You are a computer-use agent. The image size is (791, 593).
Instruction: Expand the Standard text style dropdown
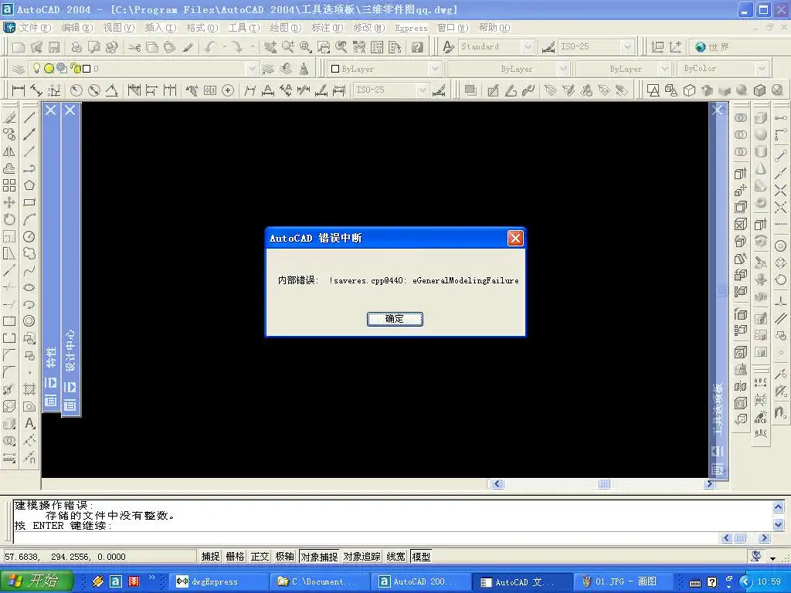click(528, 47)
